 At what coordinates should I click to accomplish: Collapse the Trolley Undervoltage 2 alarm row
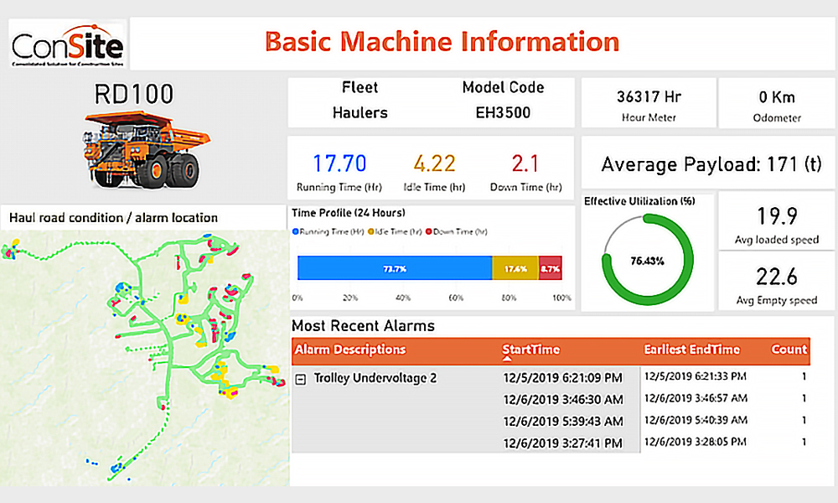301,379
